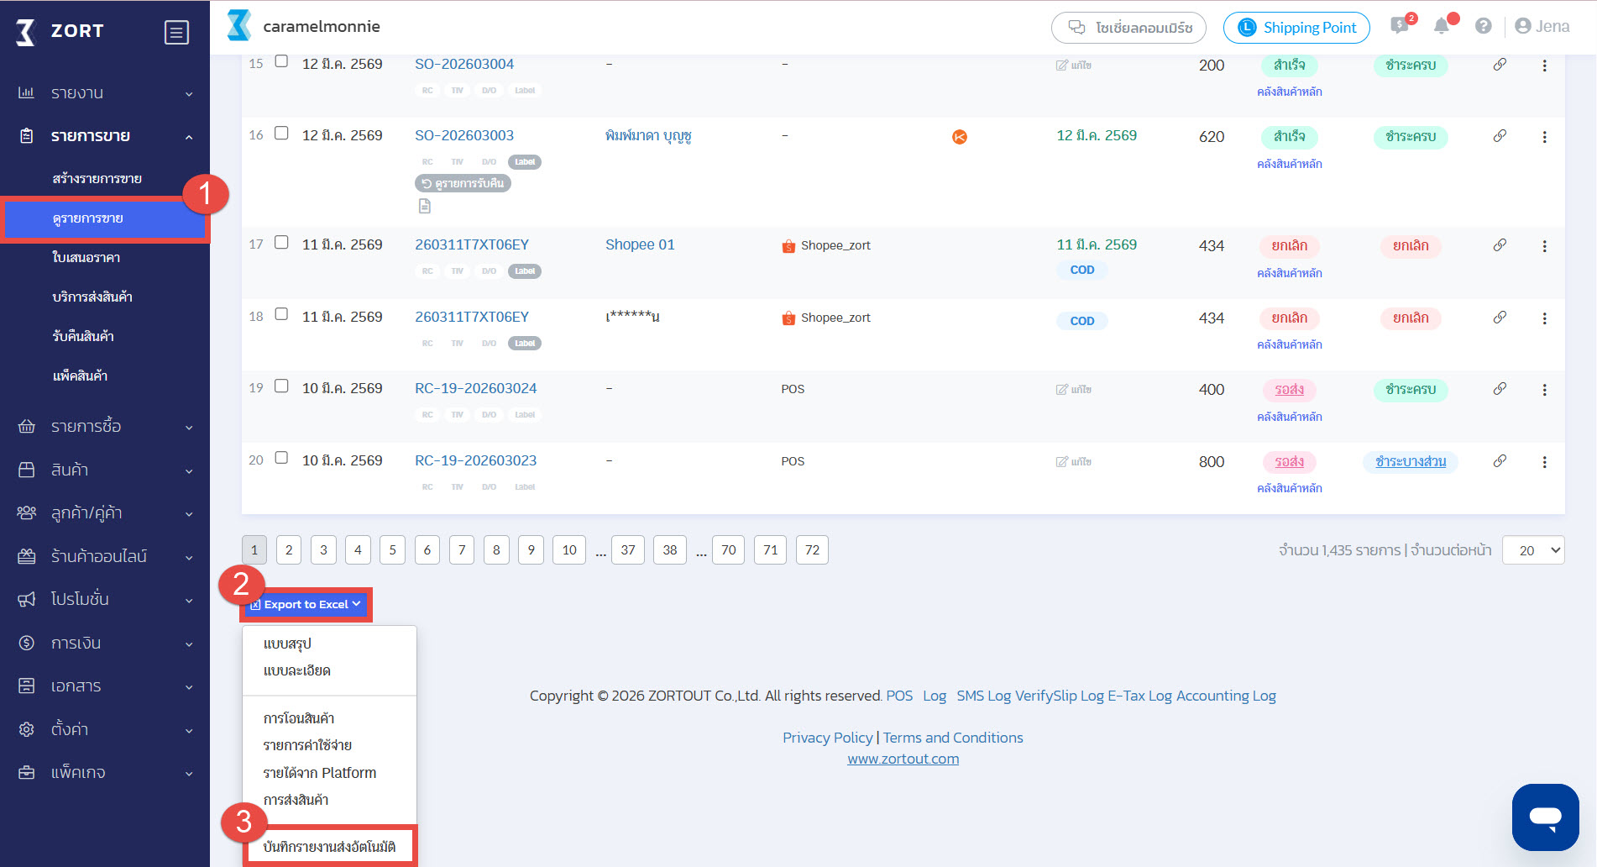1597x867 pixels.
Task: Expand the รายการซื้อ sidebar section
Action: pyautogui.click(x=105, y=427)
